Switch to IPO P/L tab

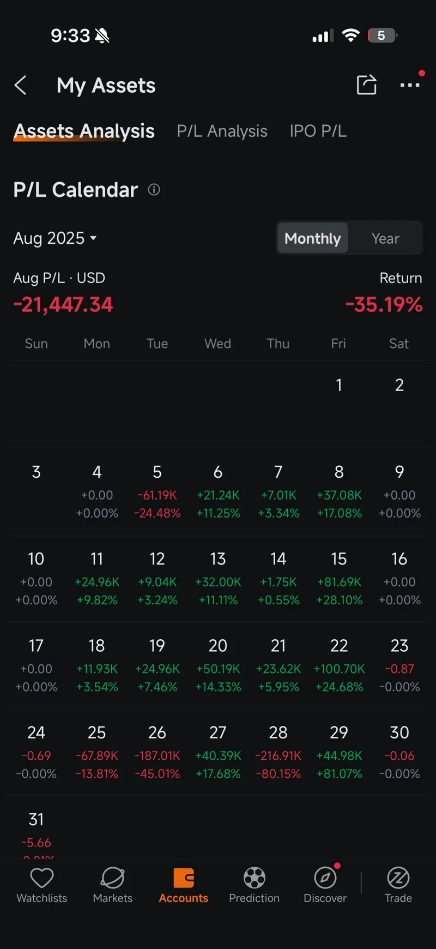(x=318, y=131)
